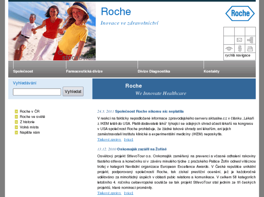This screenshot has width=264, height=197.
Task: Click the Inovace ve zdravotnictví tagline
Action: (129, 23)
